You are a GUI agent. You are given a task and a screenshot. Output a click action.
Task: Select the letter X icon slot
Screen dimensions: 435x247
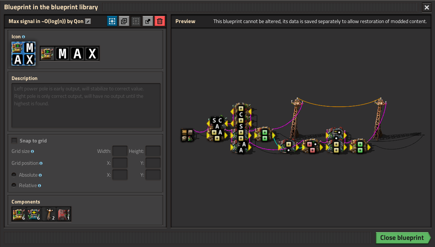click(92, 54)
